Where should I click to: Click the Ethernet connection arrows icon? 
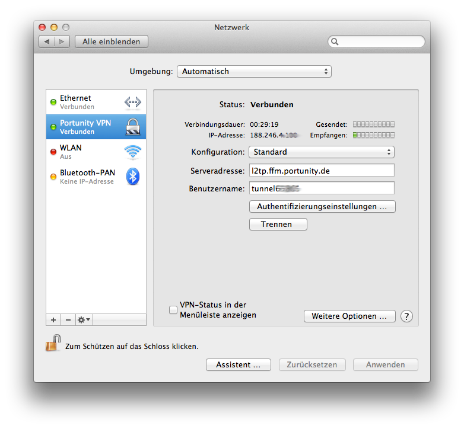[x=132, y=102]
